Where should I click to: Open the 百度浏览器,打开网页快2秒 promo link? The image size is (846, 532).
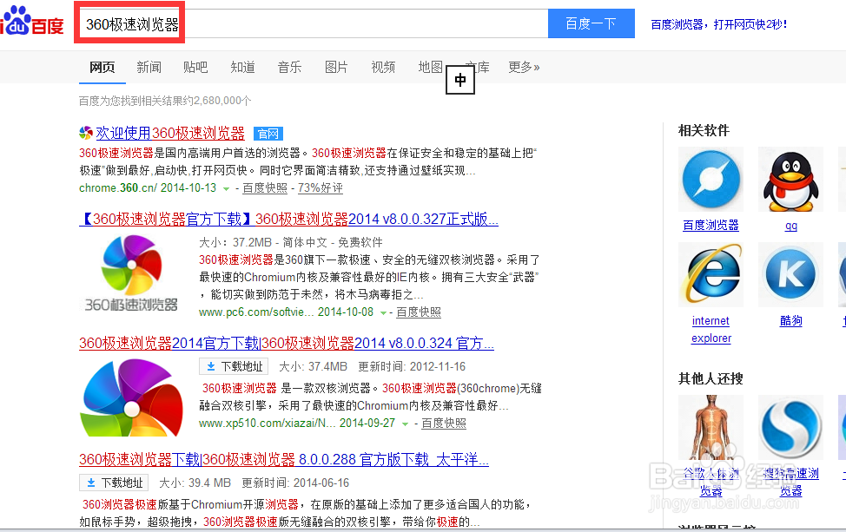point(718,24)
